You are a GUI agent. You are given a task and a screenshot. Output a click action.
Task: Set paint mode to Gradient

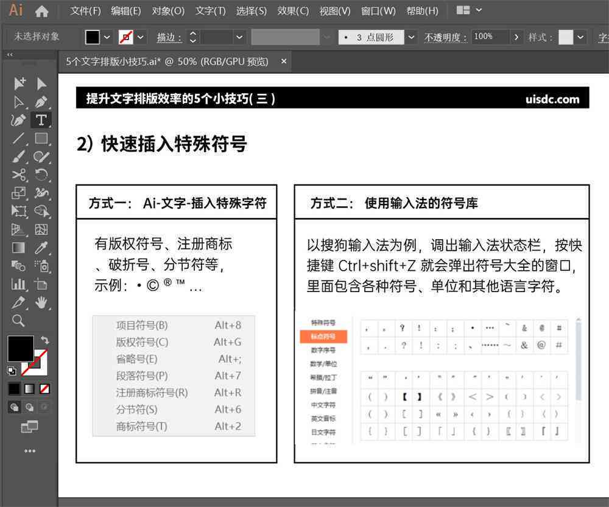tap(29, 388)
